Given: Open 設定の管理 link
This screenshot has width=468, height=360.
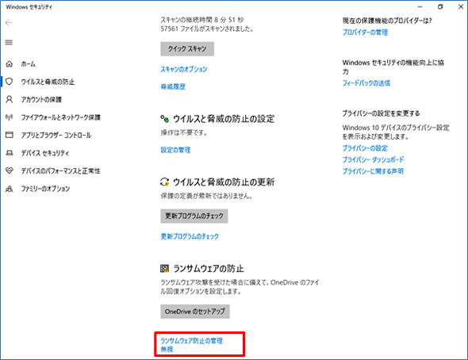Looking at the screenshot, I should pos(175,150).
